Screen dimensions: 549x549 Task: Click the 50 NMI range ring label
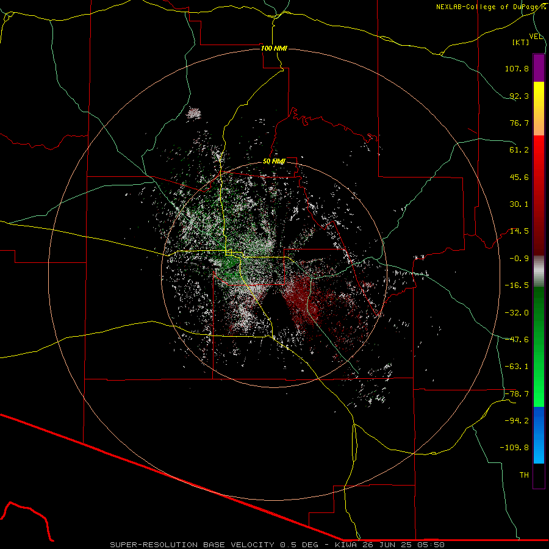pos(274,162)
